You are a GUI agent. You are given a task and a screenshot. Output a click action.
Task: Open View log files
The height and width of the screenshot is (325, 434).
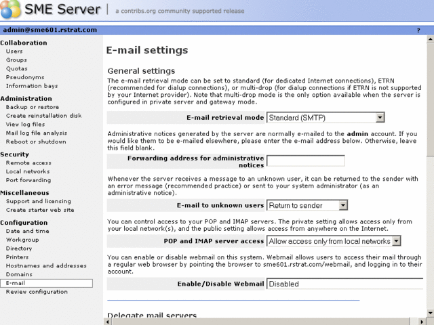[x=25, y=125]
